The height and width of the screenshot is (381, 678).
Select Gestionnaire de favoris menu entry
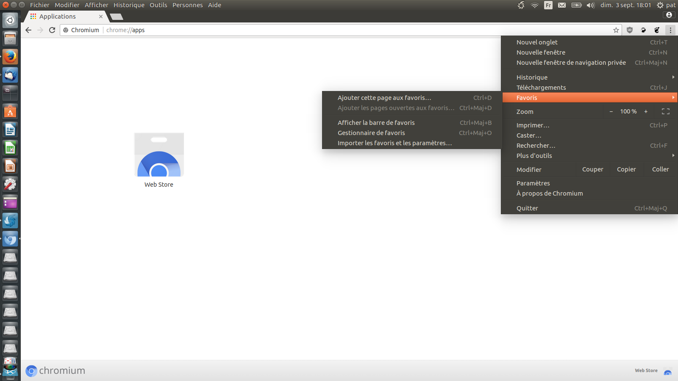coord(371,133)
